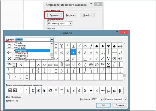Select the heart suit symbol

coord(108,46)
